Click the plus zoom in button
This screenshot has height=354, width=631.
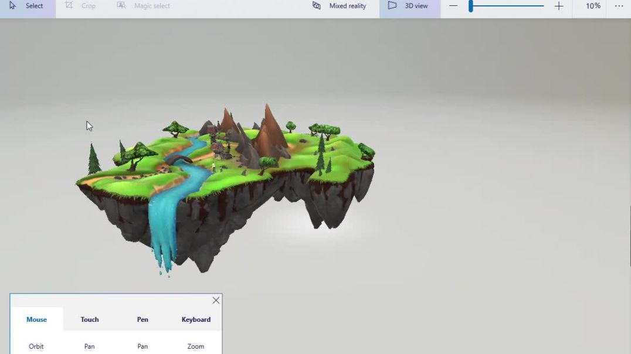559,6
